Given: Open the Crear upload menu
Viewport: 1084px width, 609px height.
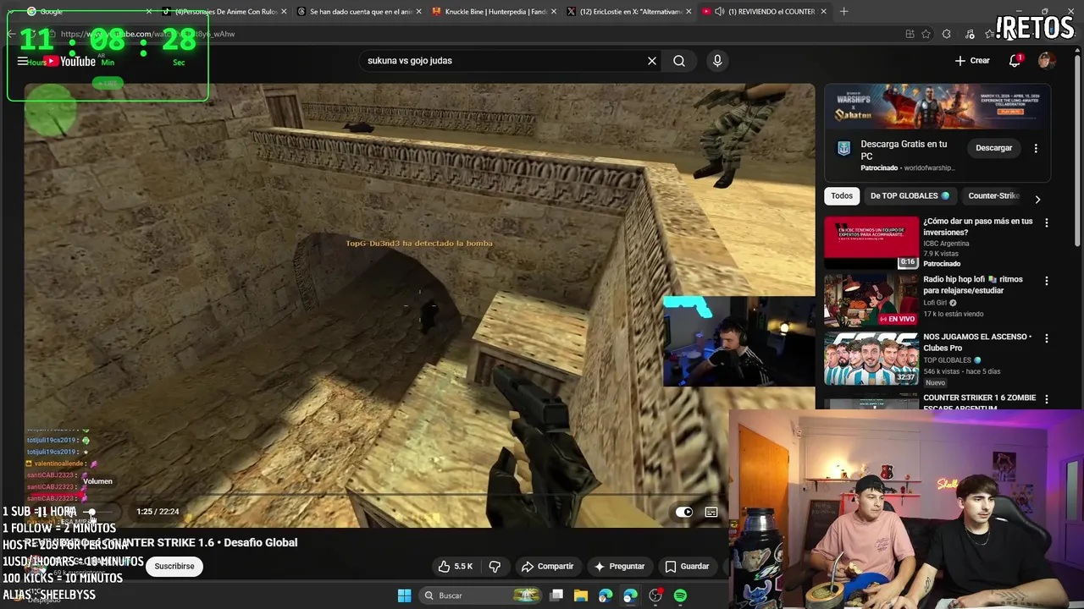Looking at the screenshot, I should pos(972,61).
